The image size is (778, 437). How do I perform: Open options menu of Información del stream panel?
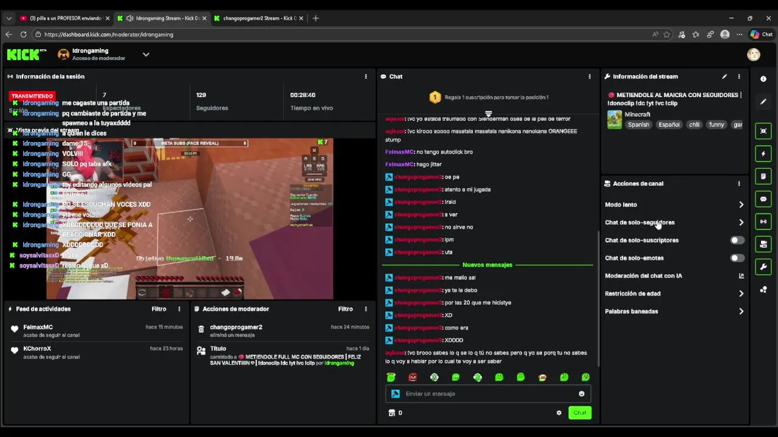click(739, 76)
